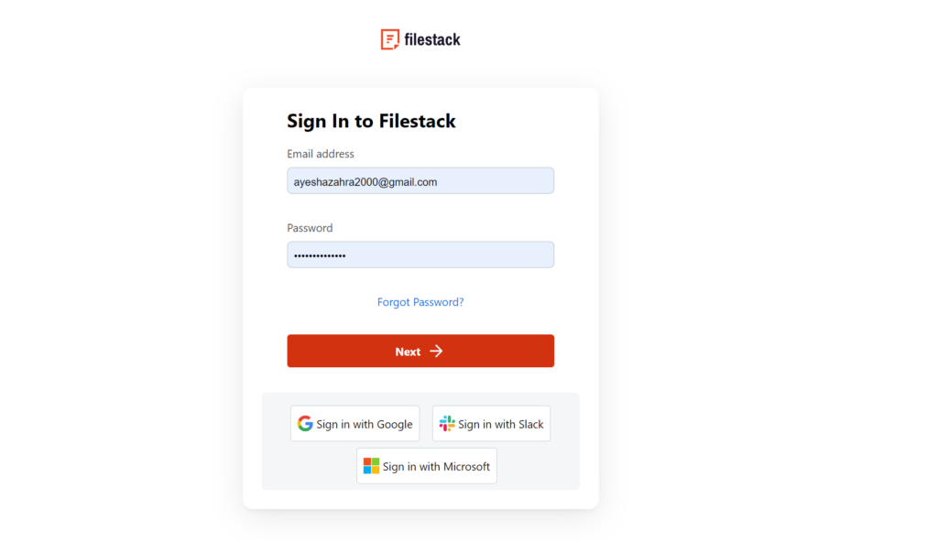Click the Microsoft four-square logo icon
Image resolution: width=938 pixels, height=542 pixels.
pyautogui.click(x=372, y=466)
